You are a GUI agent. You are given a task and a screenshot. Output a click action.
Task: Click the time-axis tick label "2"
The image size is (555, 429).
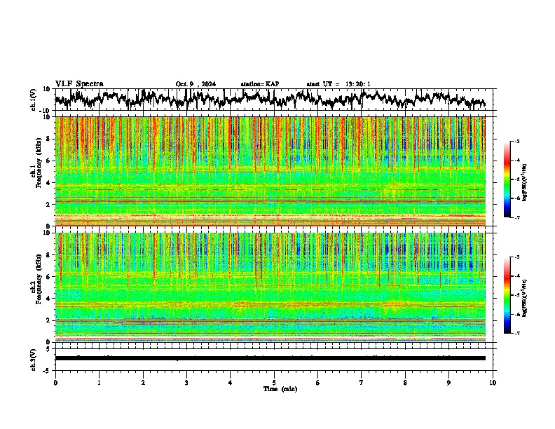click(x=143, y=383)
